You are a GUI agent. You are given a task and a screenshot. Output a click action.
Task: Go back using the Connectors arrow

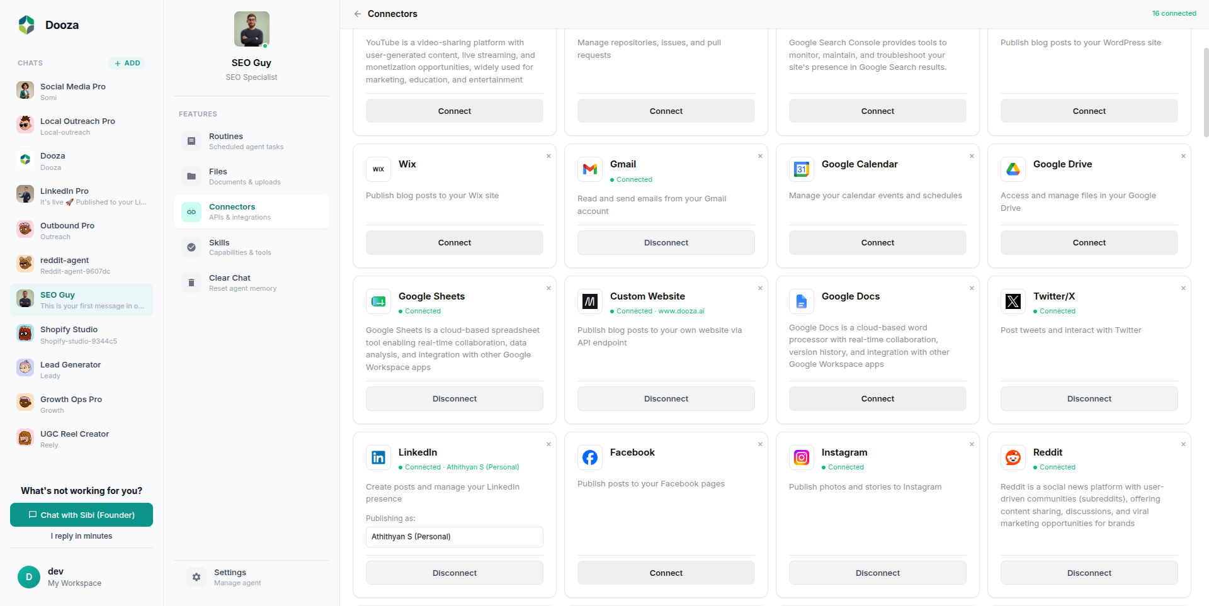tap(358, 14)
